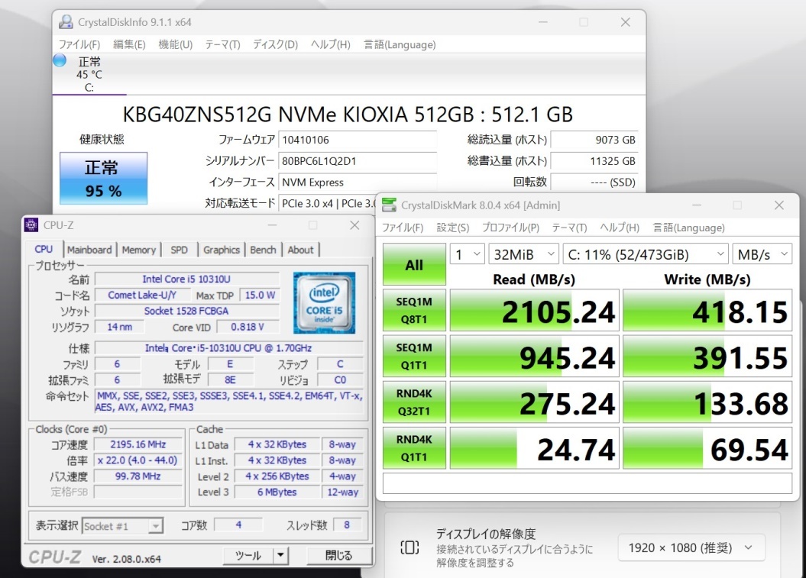Click the SEQ1M Q8T1 read result 2105.24
806x578 pixels.
(535, 310)
